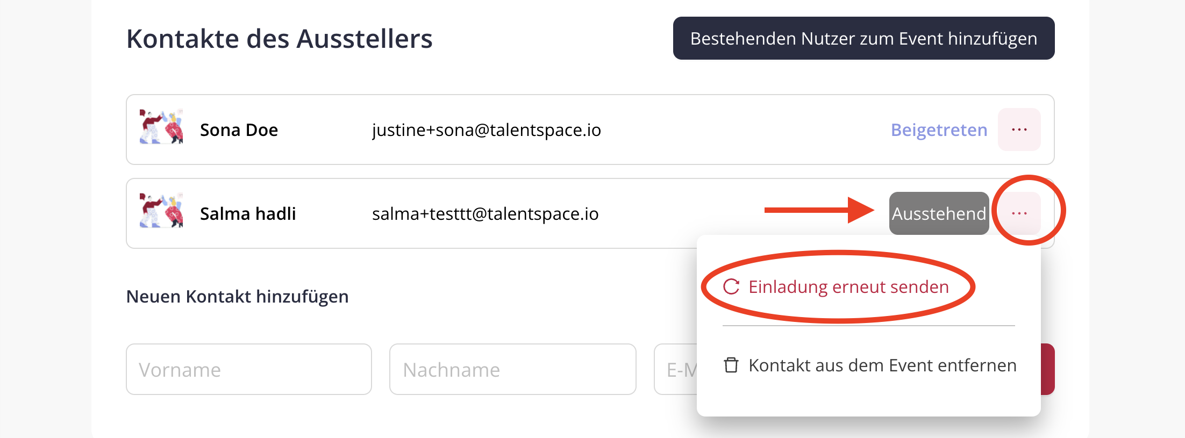Image resolution: width=1185 pixels, height=438 pixels.
Task: Click the resend refresh icon in menu
Action: coord(731,287)
